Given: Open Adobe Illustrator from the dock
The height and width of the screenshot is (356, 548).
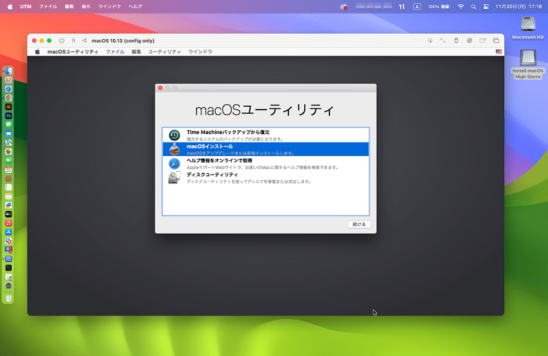Looking at the screenshot, I should tap(8, 107).
